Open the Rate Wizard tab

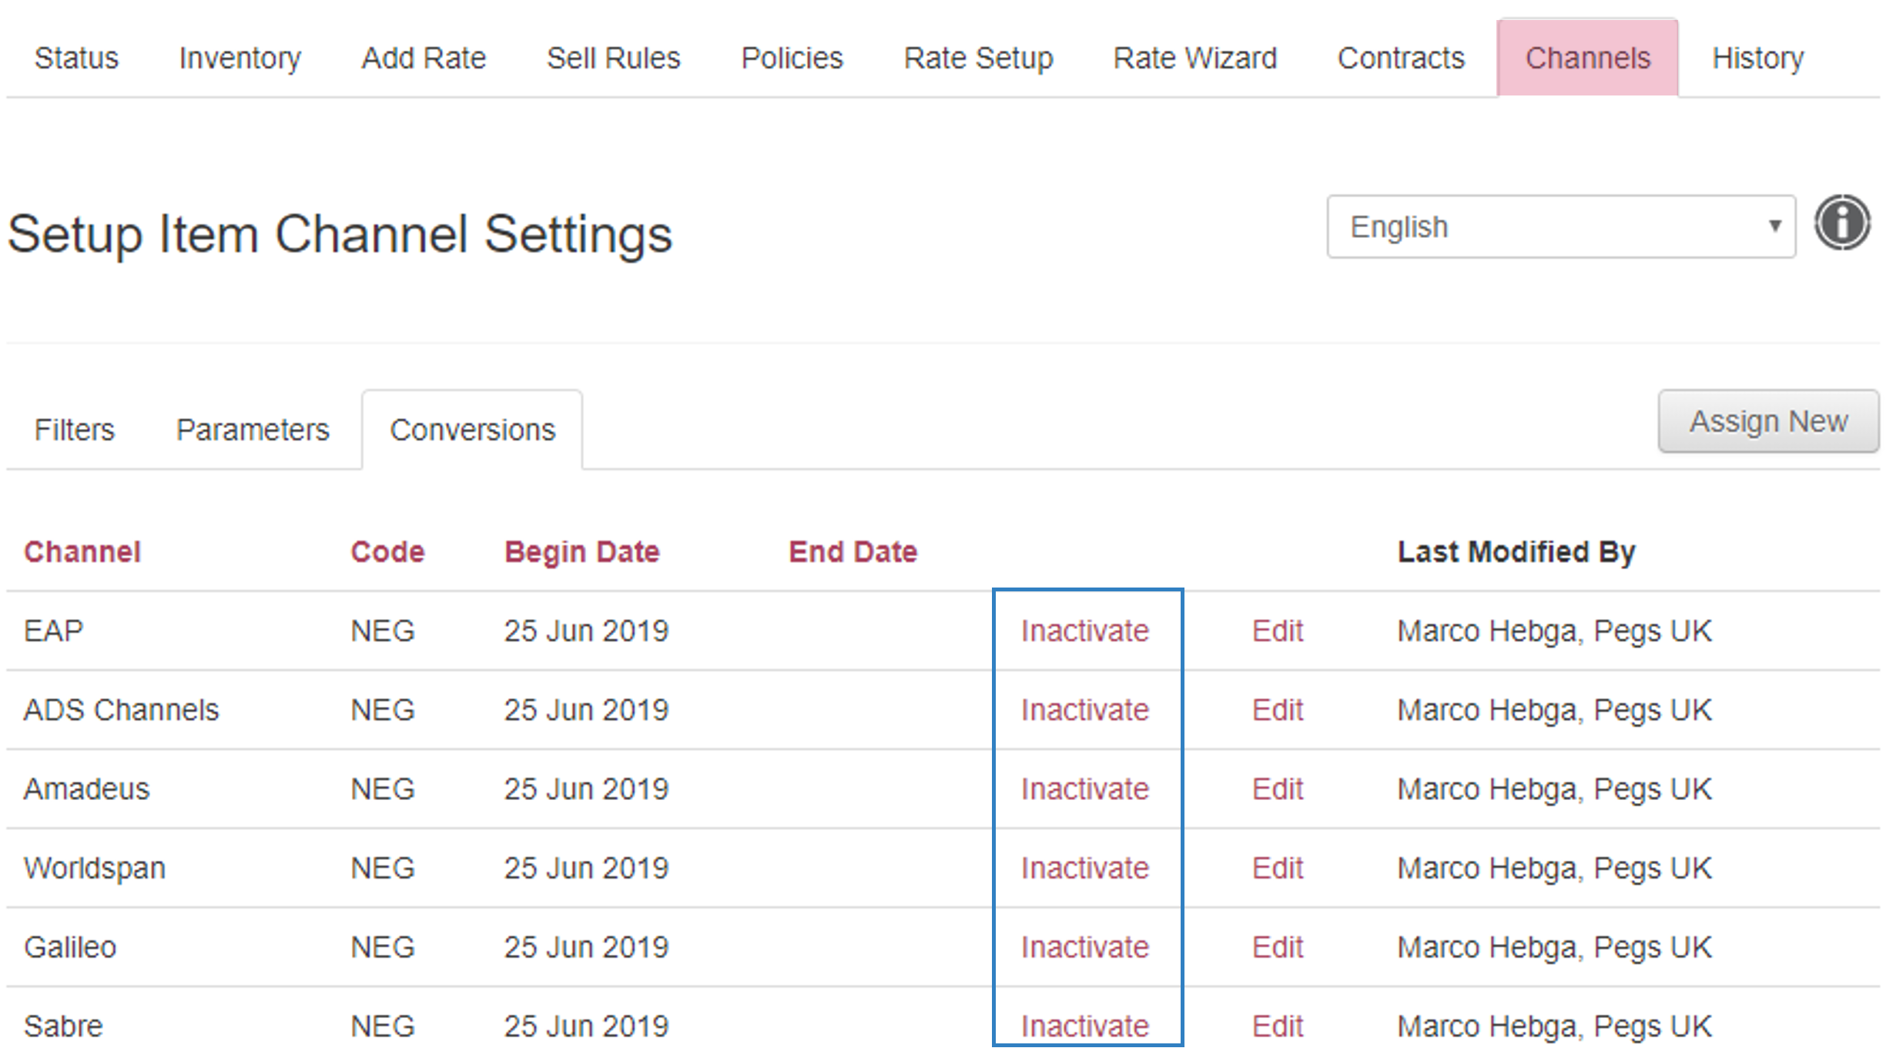point(1195,59)
